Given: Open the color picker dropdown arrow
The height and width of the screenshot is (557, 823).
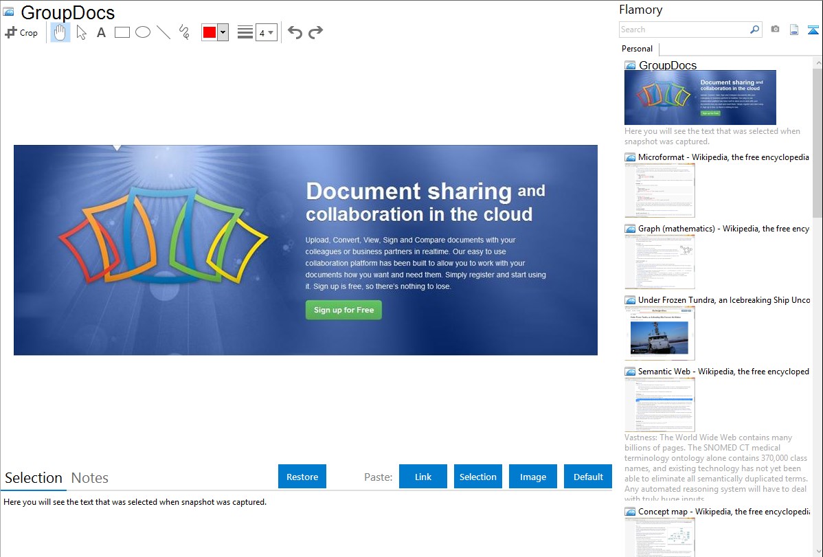Looking at the screenshot, I should [x=223, y=32].
